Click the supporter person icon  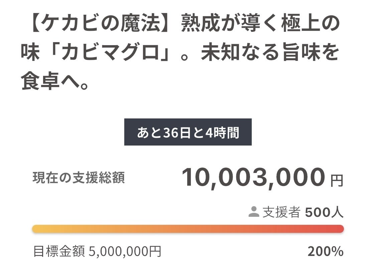(x=254, y=211)
